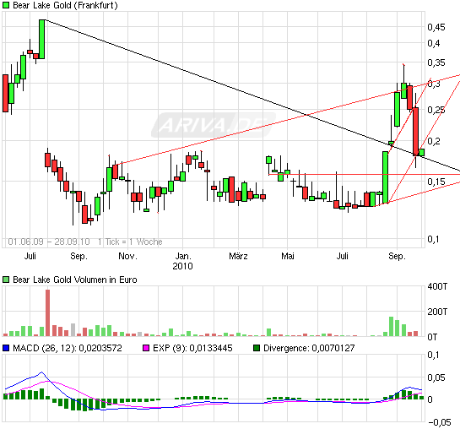Click the 'März' x-axis month label
The height and width of the screenshot is (429, 460).
tap(238, 256)
